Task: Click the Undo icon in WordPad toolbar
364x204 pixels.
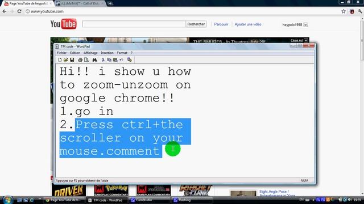Action: [121, 60]
